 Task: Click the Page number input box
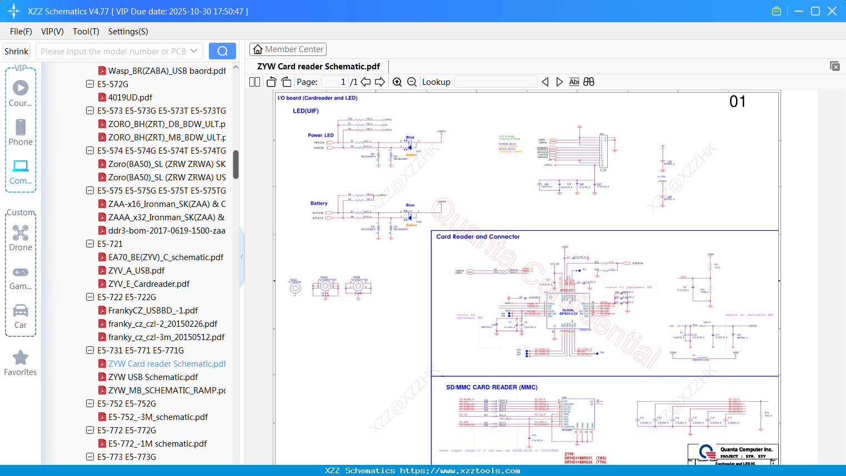pyautogui.click(x=335, y=82)
